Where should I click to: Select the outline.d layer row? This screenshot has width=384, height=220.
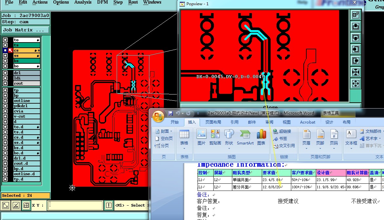(27, 174)
